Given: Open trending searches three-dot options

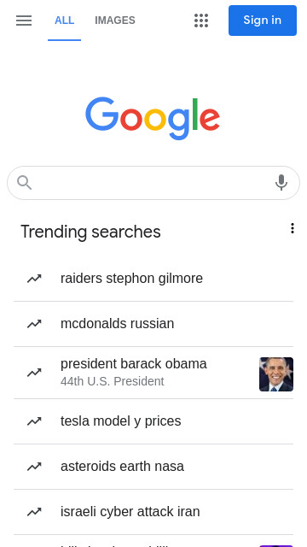Looking at the screenshot, I should [293, 228].
